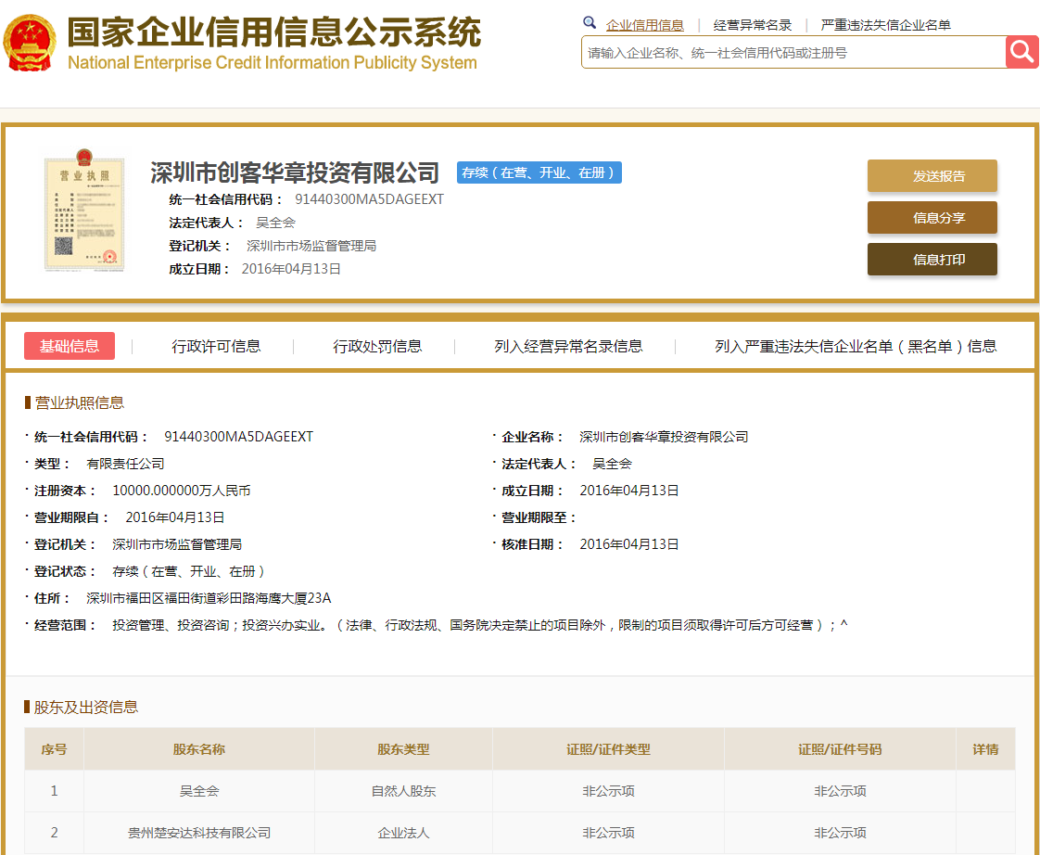The height and width of the screenshot is (855, 1040).
Task: Click the 详情 column header
Action: [x=985, y=748]
